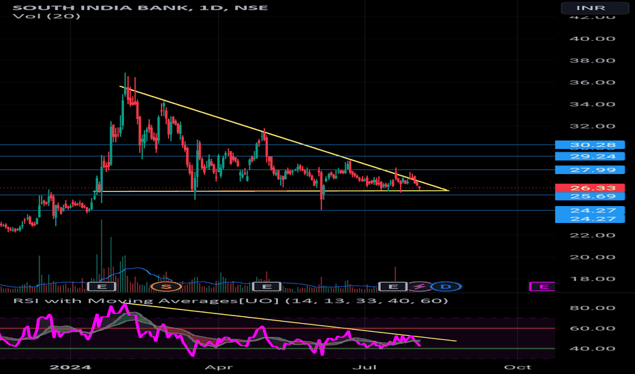The height and width of the screenshot is (374, 635).
Task: Open the E earnings marker between Apr and Jul
Action: click(x=266, y=287)
